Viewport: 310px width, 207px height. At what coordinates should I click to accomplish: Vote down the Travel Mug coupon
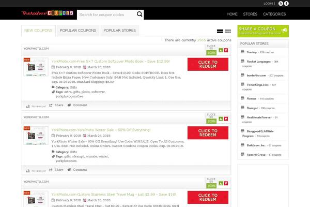[x=226, y=183]
